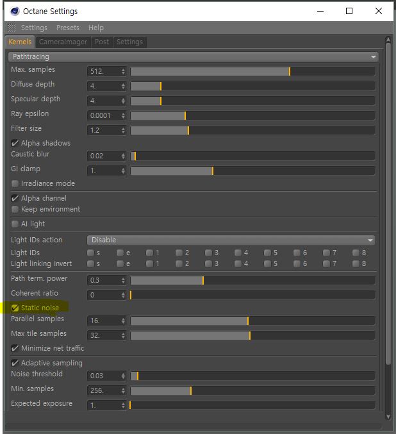
Task: Click the Min. samples stepper arrows
Action: (x=123, y=390)
